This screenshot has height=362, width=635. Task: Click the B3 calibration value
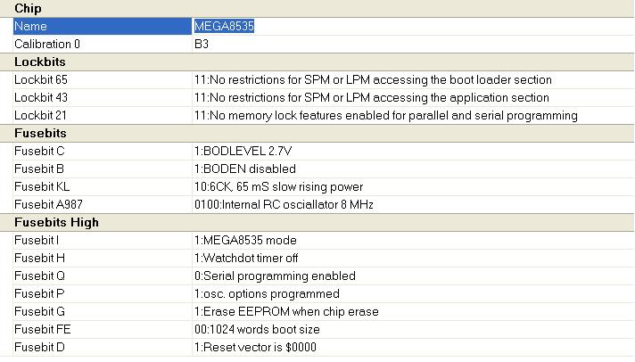click(x=202, y=44)
